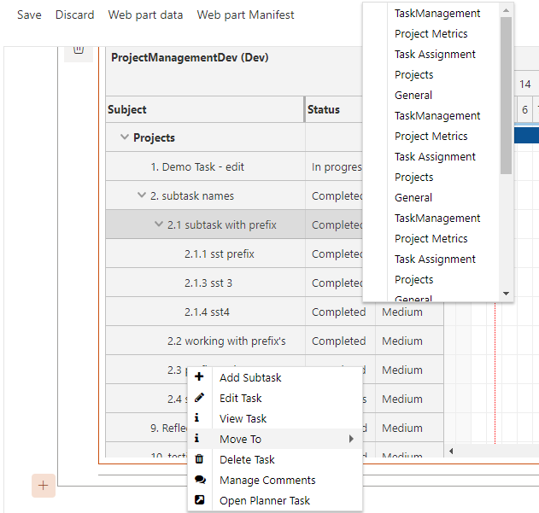
Task: Click the 14 date header in Gantt
Action: coord(525,85)
